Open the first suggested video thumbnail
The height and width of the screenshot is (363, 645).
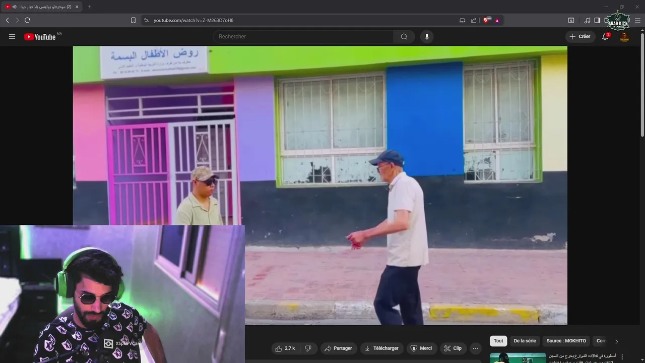click(518, 358)
